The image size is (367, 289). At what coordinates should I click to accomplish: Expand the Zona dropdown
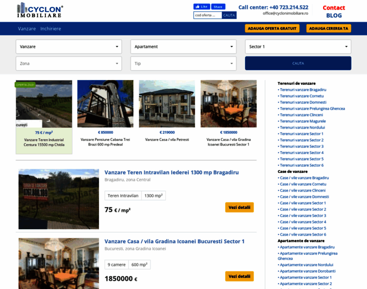(69, 64)
